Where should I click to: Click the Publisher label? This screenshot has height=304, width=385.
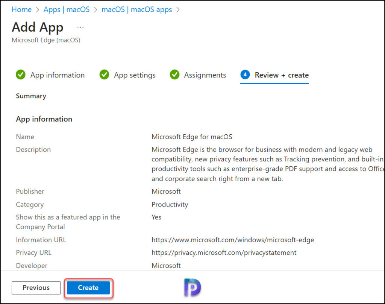point(30,192)
